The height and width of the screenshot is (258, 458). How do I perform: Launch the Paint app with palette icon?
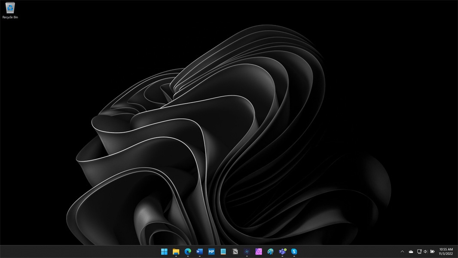point(270,252)
